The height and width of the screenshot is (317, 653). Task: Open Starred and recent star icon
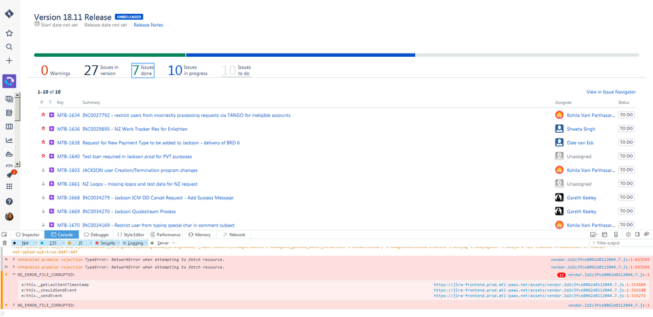9,33
